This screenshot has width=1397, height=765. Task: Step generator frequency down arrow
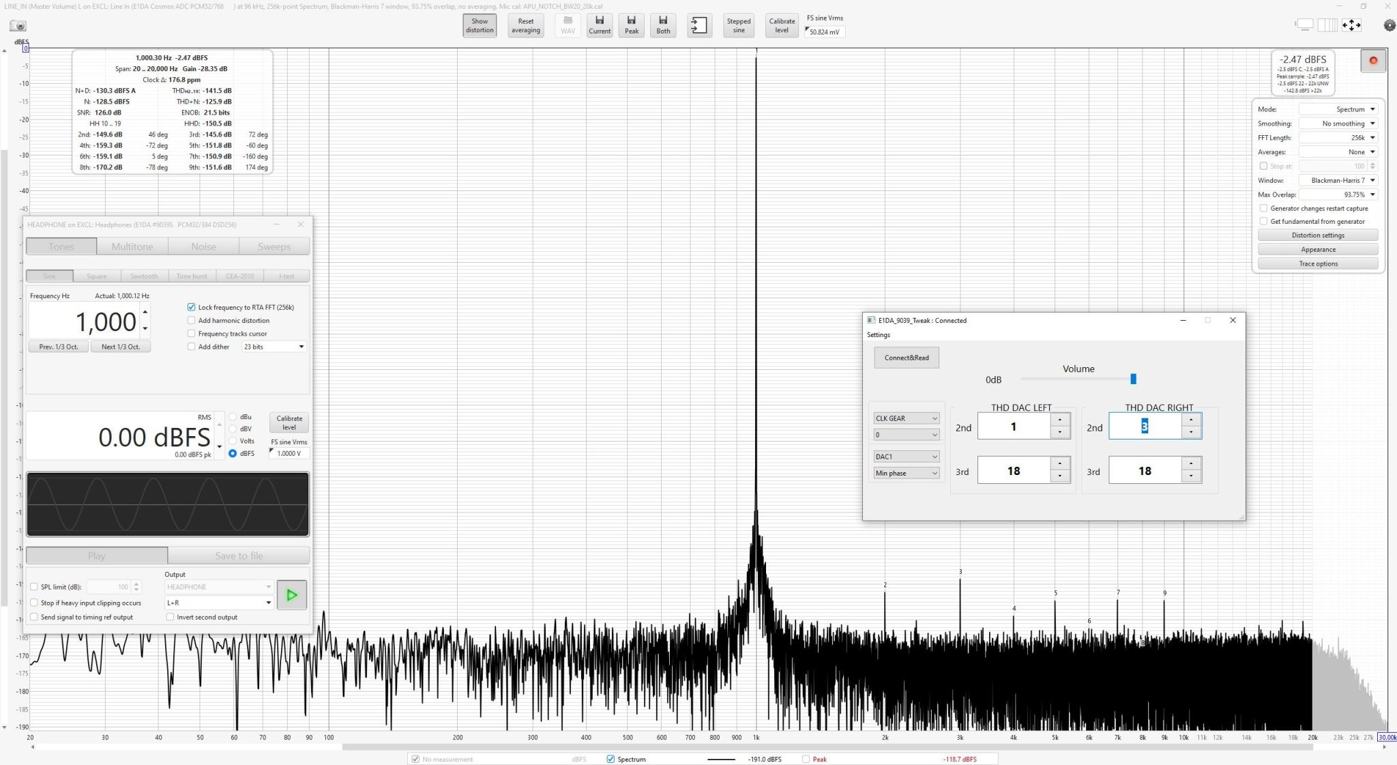(145, 328)
